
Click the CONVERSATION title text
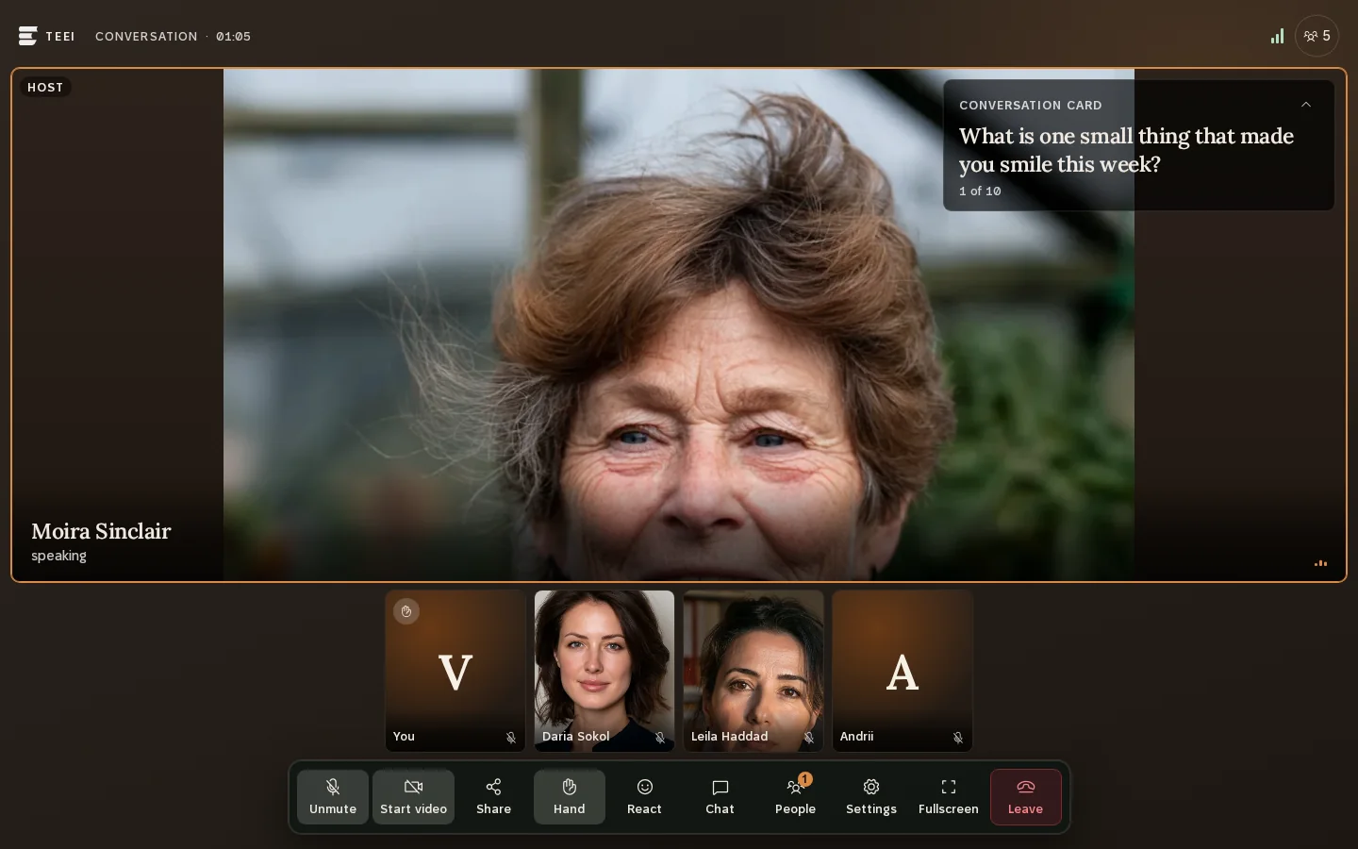click(x=146, y=36)
